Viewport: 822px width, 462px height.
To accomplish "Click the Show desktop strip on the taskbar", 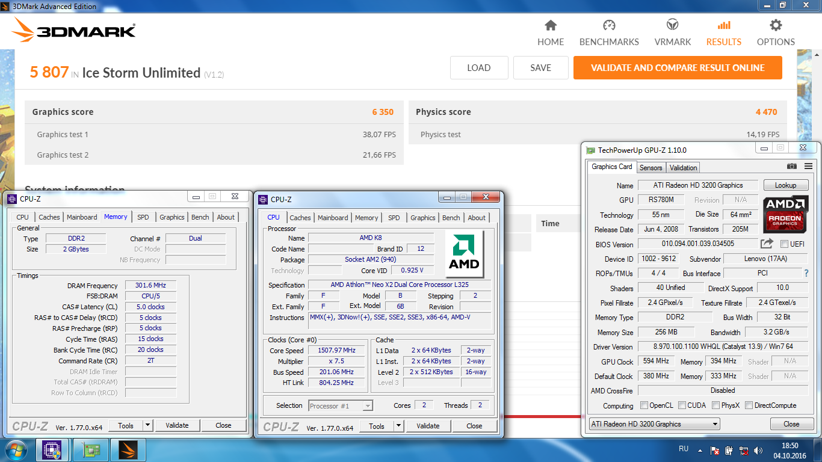I will 818,450.
